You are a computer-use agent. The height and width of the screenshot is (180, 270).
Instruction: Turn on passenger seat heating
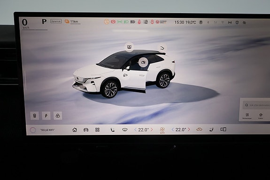coord(211,129)
